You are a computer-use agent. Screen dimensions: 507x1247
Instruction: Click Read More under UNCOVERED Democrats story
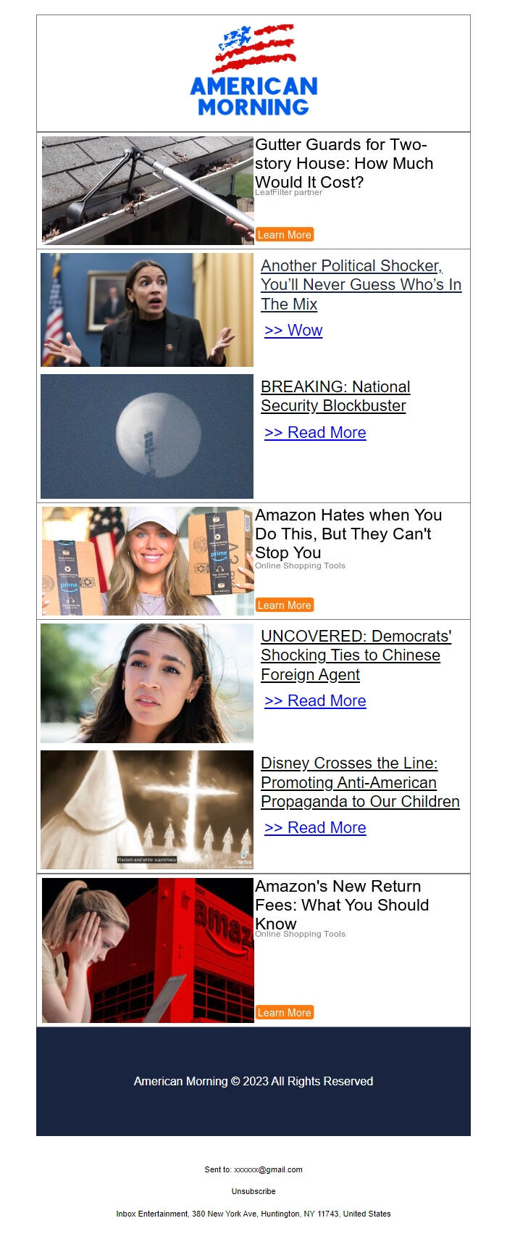click(315, 701)
